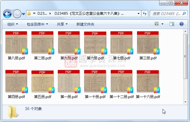This screenshot has width=190, height=122.
Task: Click the scrollbar down arrow
Action: click(185, 102)
